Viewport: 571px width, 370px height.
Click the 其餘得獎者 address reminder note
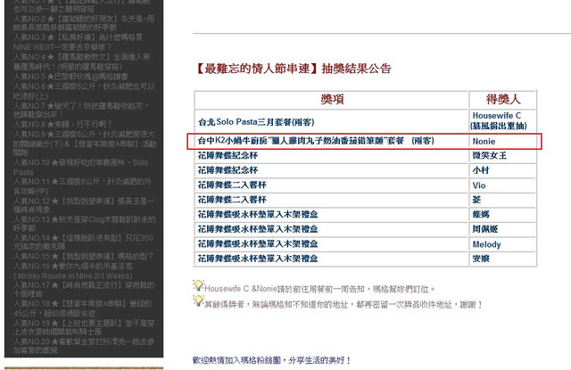343,304
